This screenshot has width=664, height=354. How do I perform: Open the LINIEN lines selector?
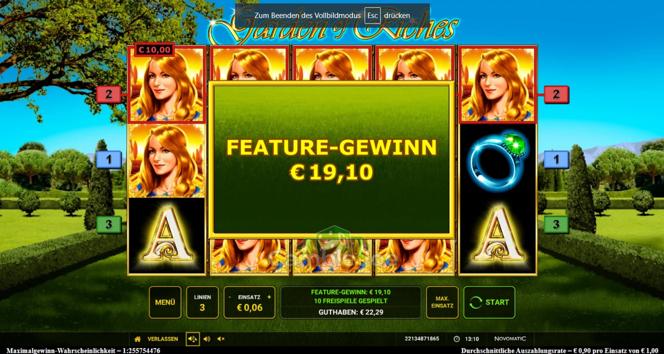(x=202, y=302)
